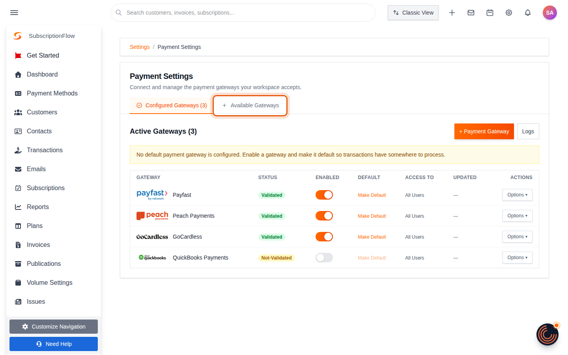Open Customers in the sidebar
This screenshot has width=568, height=355.
tap(54, 112)
